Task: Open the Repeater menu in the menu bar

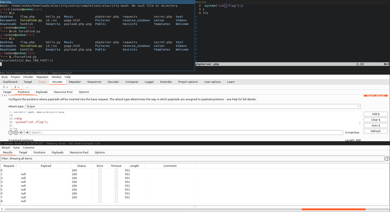Action: coord(42,77)
